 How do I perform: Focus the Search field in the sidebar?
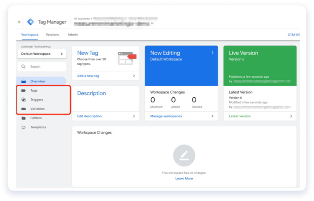pos(42,66)
